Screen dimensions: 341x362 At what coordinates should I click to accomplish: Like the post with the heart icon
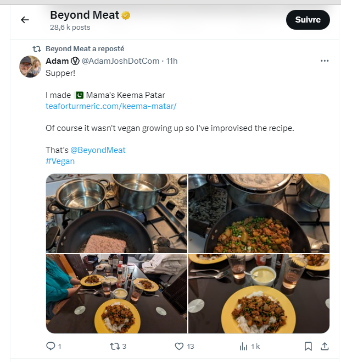tap(179, 346)
